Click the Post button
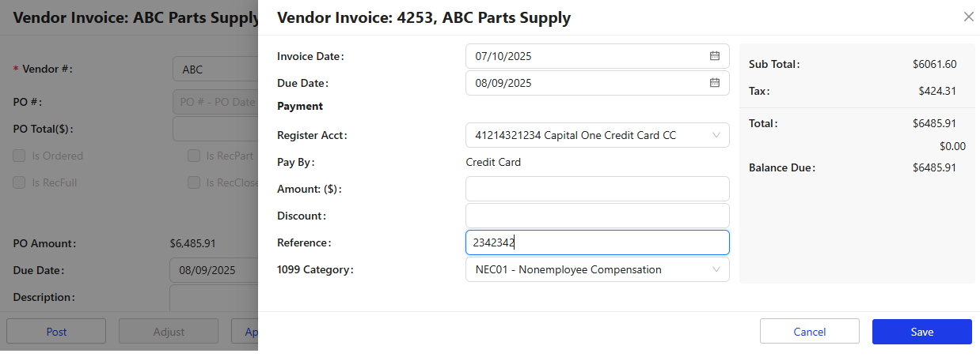 click(x=56, y=332)
